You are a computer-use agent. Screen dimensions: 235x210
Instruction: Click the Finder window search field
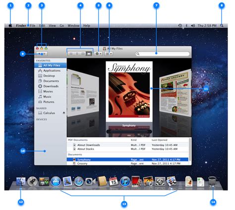click(x=163, y=54)
